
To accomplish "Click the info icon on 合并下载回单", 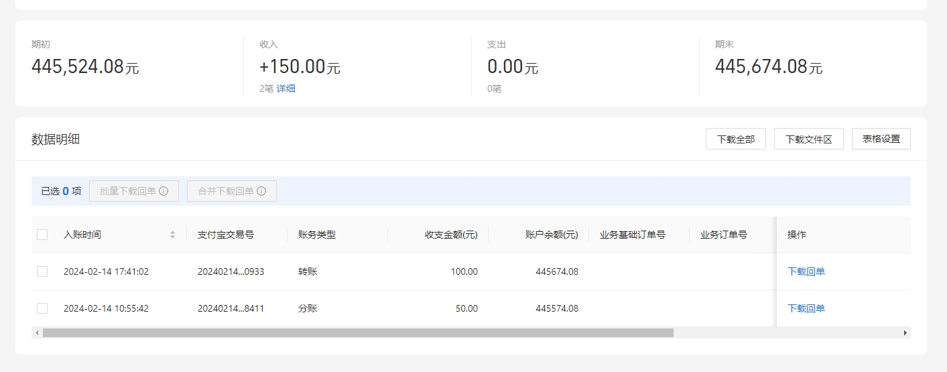I will point(261,191).
